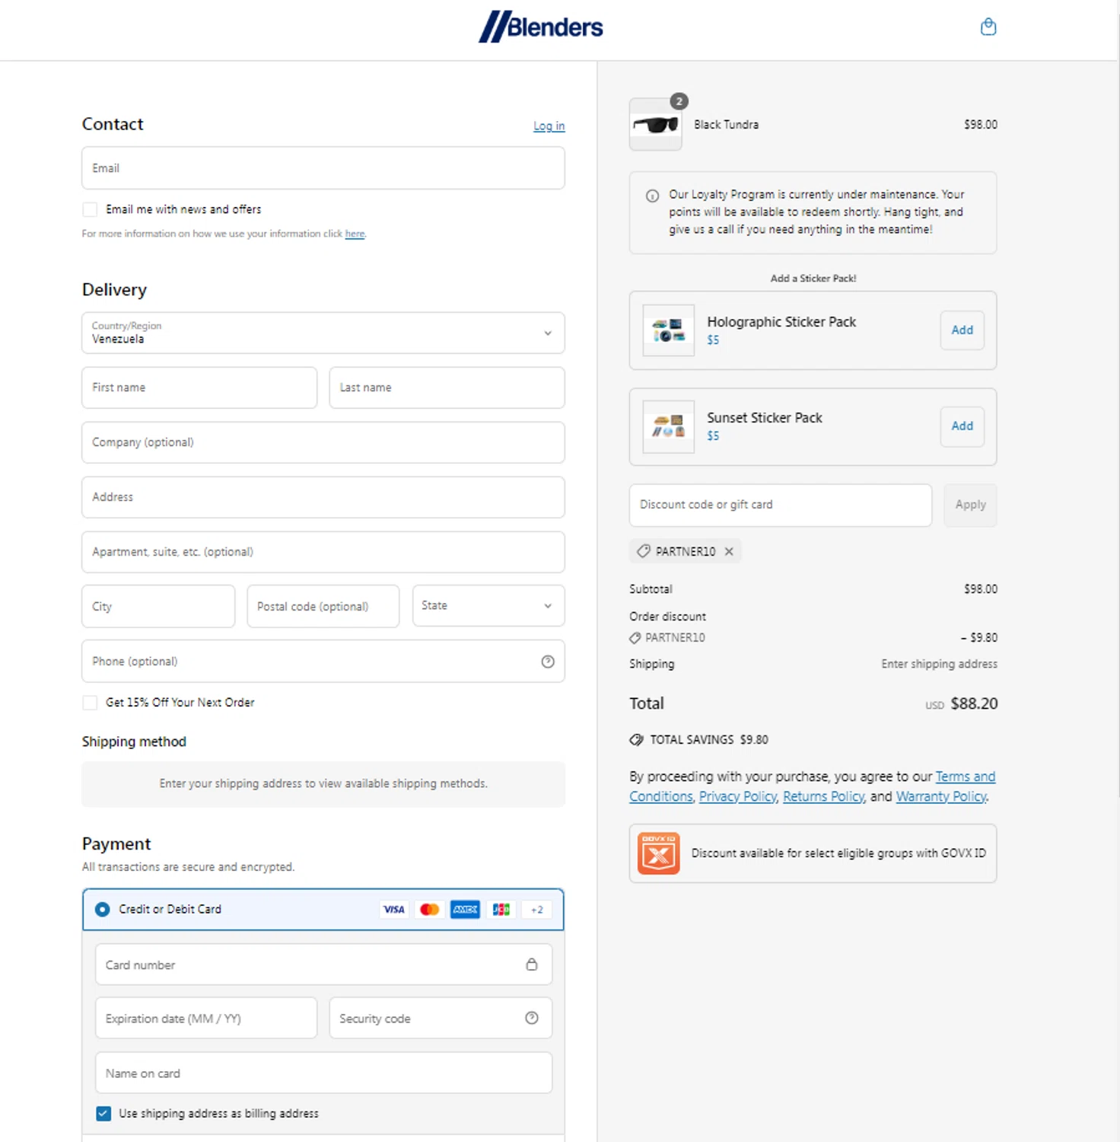This screenshot has width=1120, height=1142.
Task: Click the GOVX ID discount banner text
Action: [838, 853]
